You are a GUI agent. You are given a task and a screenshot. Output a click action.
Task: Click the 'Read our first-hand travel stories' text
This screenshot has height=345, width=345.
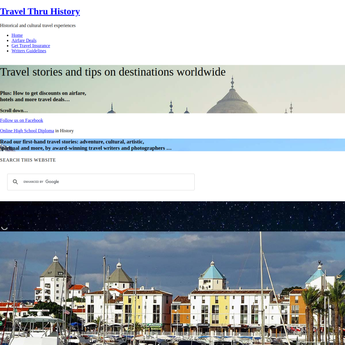coord(85,145)
